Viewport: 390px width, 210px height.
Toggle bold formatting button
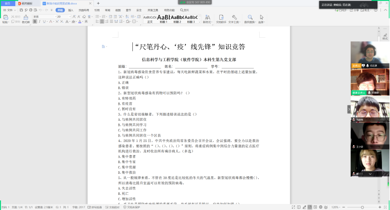click(35, 22)
